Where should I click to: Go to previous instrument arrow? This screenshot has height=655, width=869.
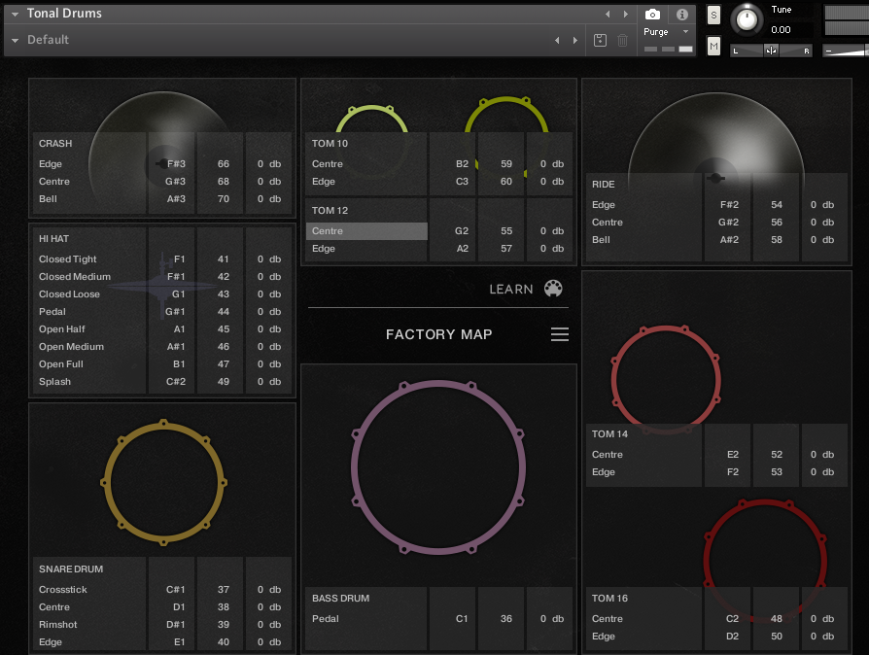[x=608, y=14]
